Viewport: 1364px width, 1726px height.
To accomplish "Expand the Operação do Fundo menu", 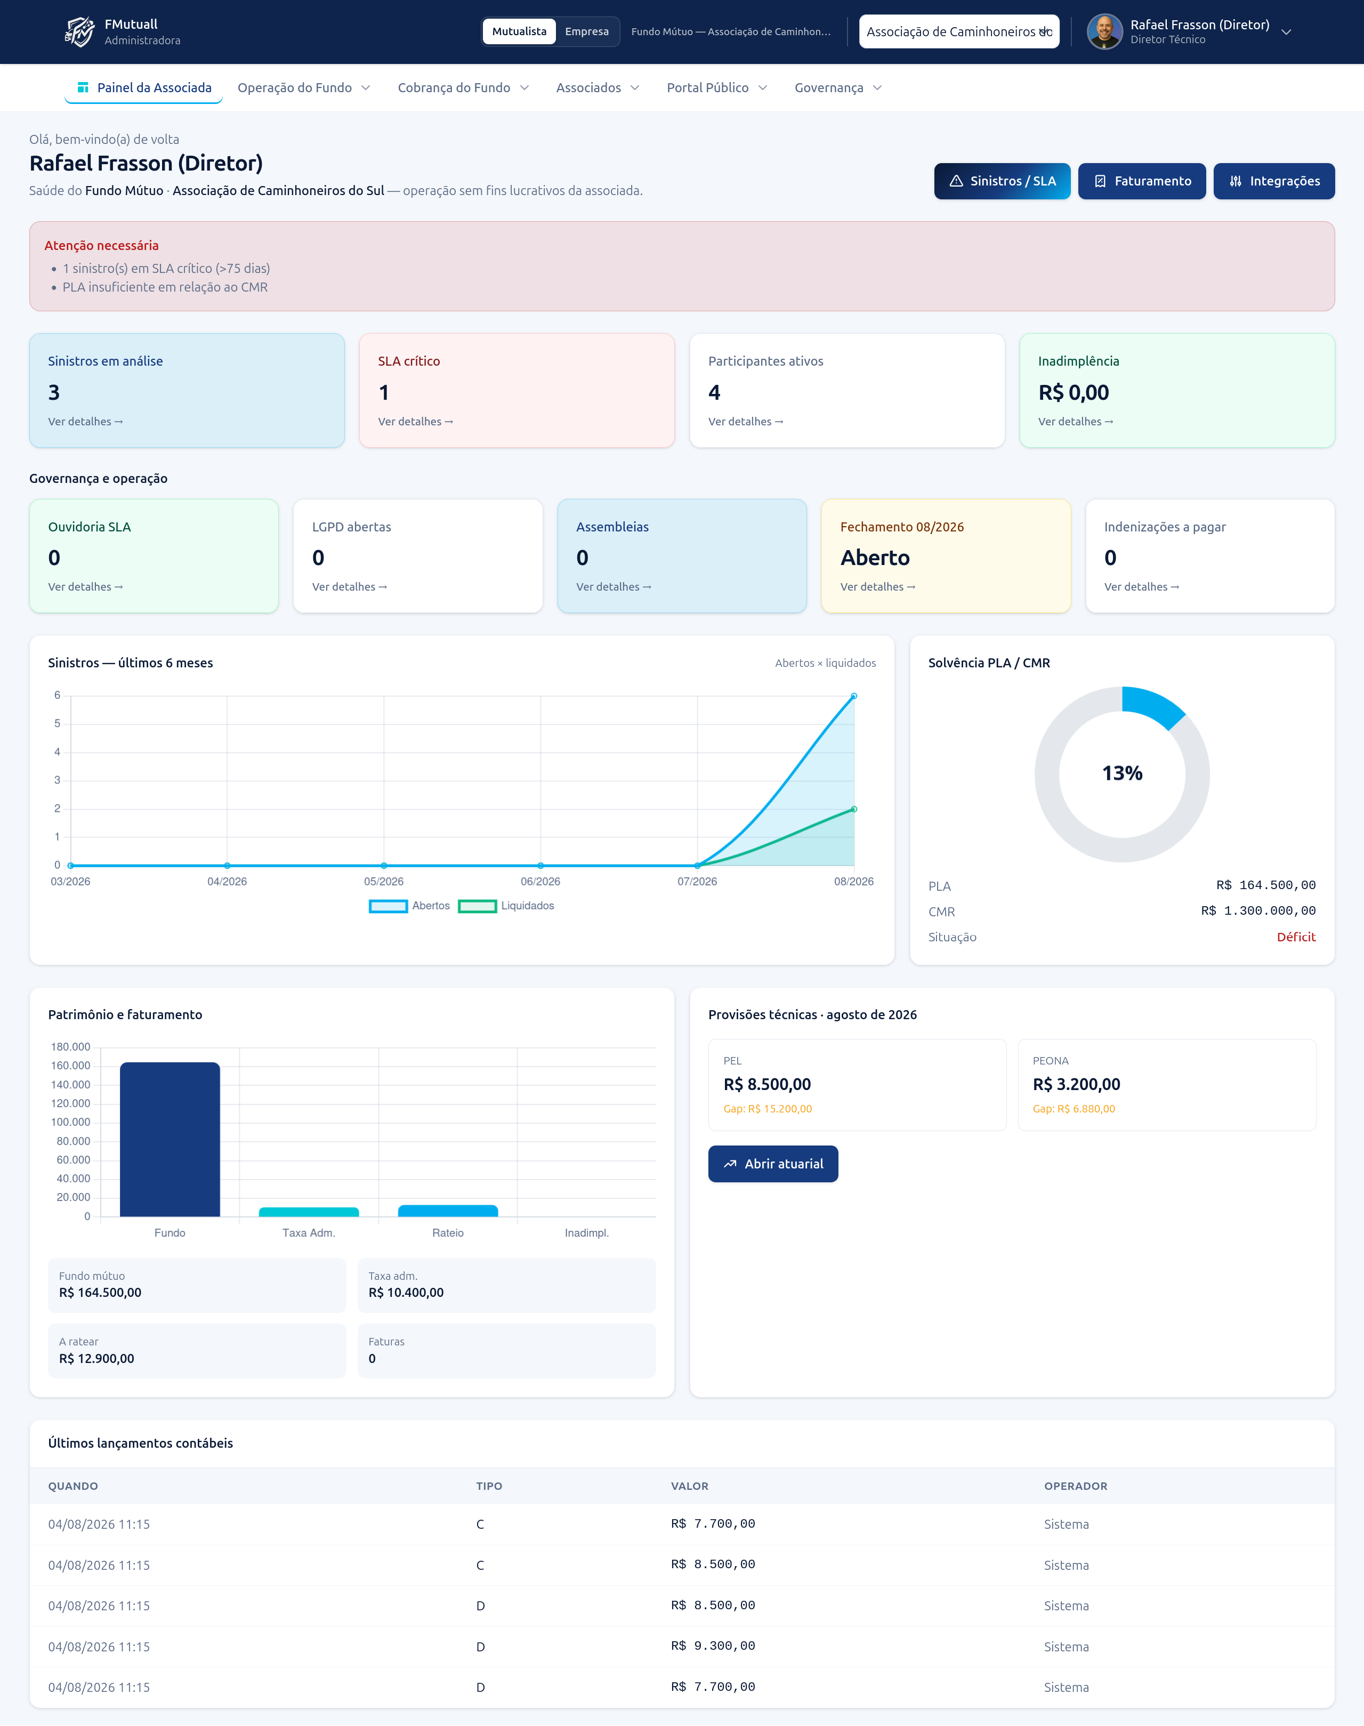I will click(x=303, y=88).
